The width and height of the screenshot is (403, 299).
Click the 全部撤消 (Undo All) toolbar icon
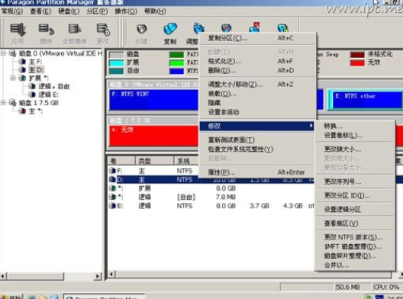point(75,29)
